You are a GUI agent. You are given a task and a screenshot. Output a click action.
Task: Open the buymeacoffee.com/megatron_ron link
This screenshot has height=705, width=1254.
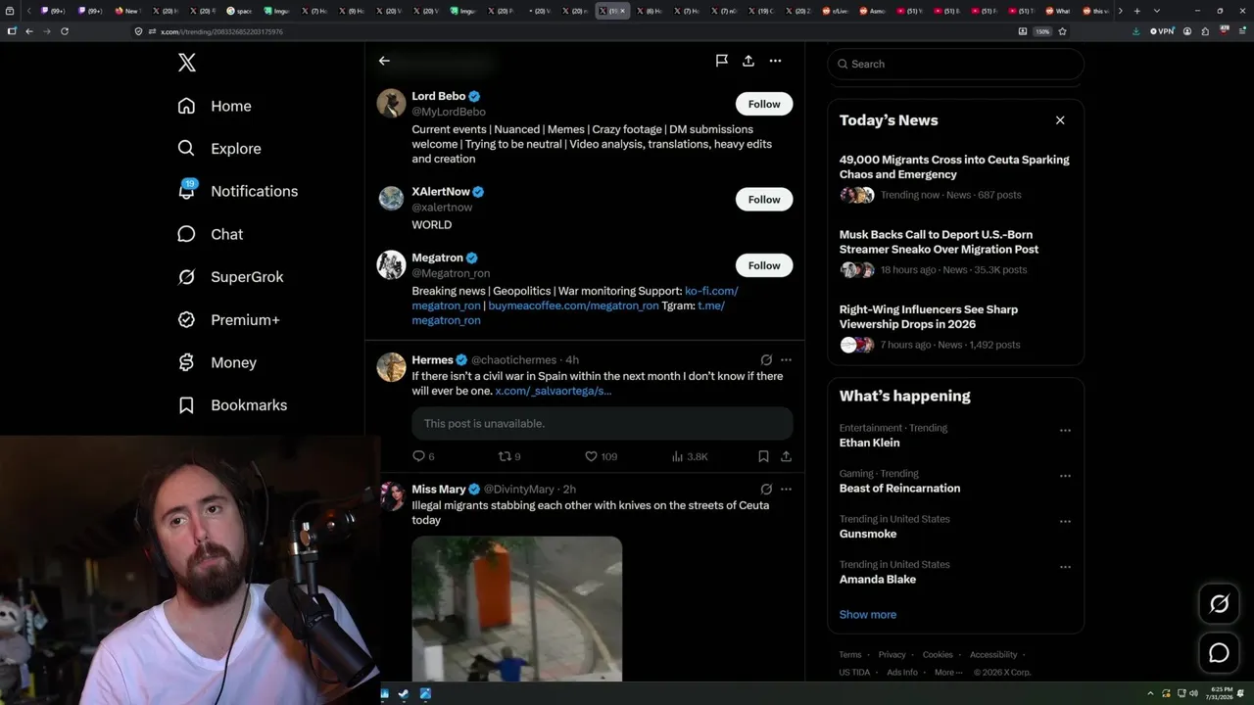[573, 305]
